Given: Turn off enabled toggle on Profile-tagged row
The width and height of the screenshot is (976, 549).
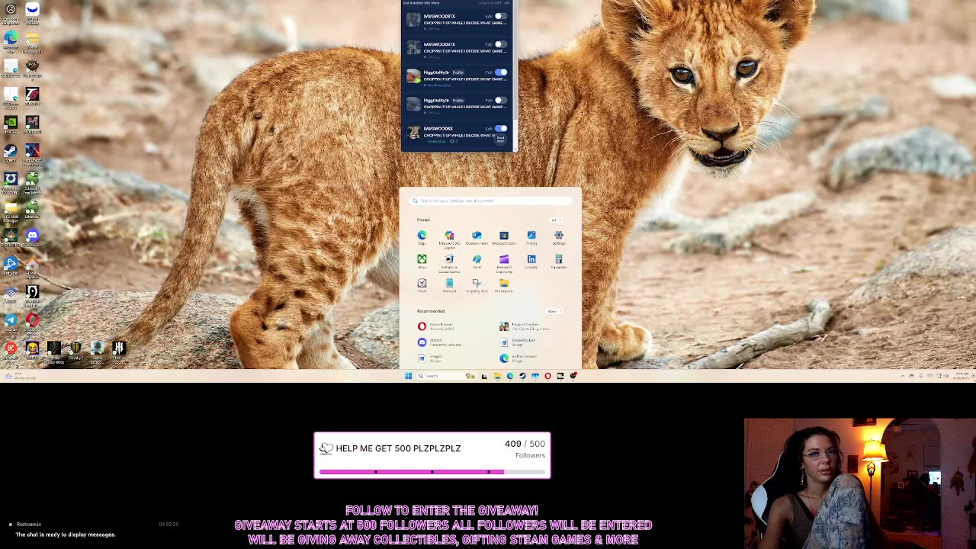Looking at the screenshot, I should 500,72.
